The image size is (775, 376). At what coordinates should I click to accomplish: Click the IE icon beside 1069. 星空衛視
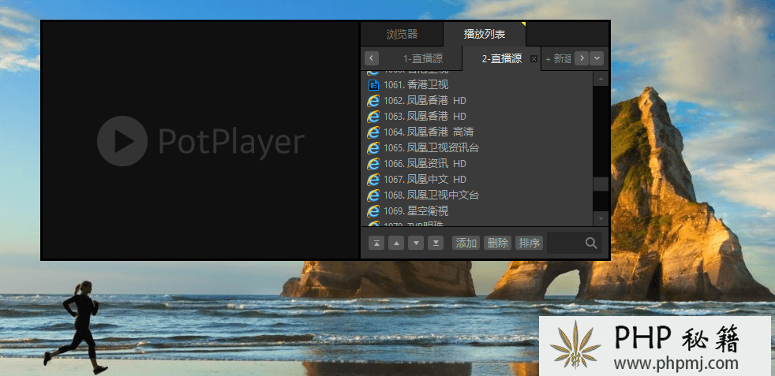click(373, 211)
